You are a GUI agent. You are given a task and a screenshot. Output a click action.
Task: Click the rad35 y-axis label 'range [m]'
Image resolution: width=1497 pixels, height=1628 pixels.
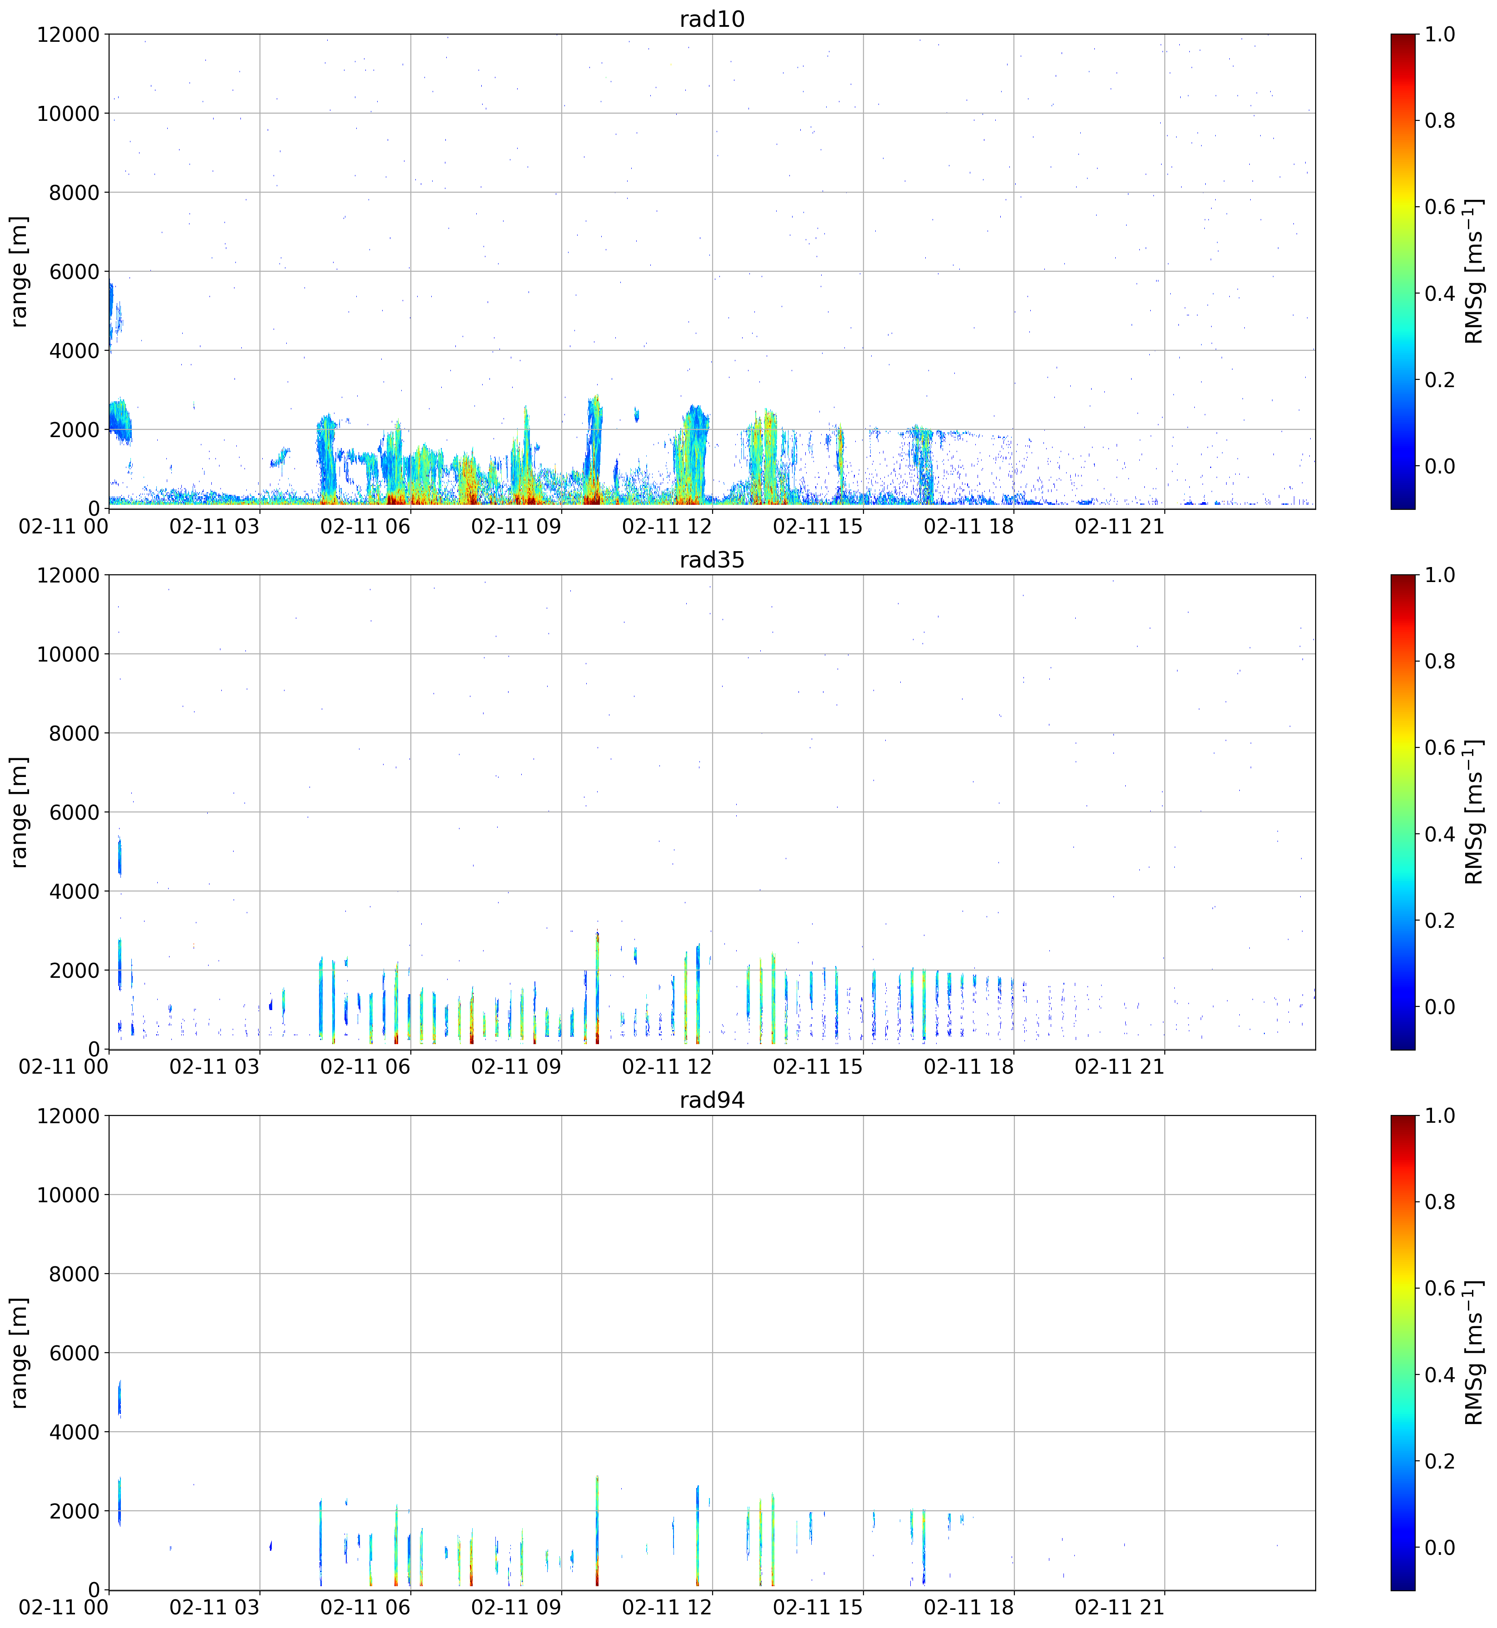pos(19,812)
